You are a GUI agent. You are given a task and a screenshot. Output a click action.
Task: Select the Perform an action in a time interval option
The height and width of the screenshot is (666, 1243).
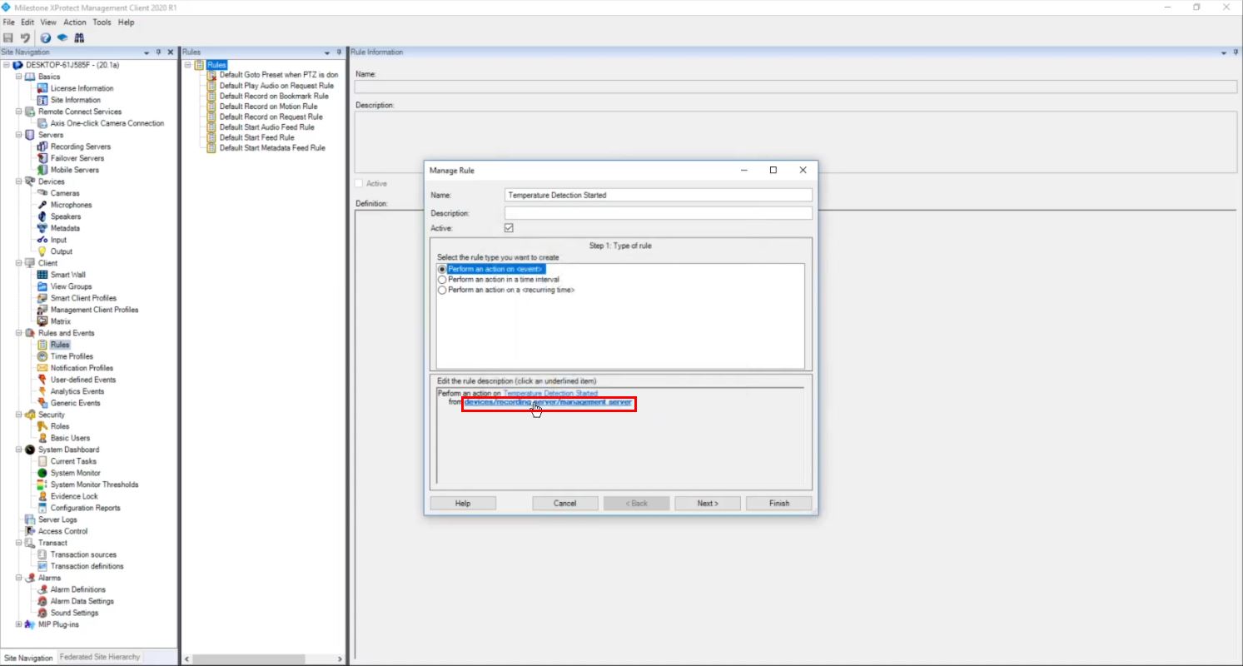442,280
